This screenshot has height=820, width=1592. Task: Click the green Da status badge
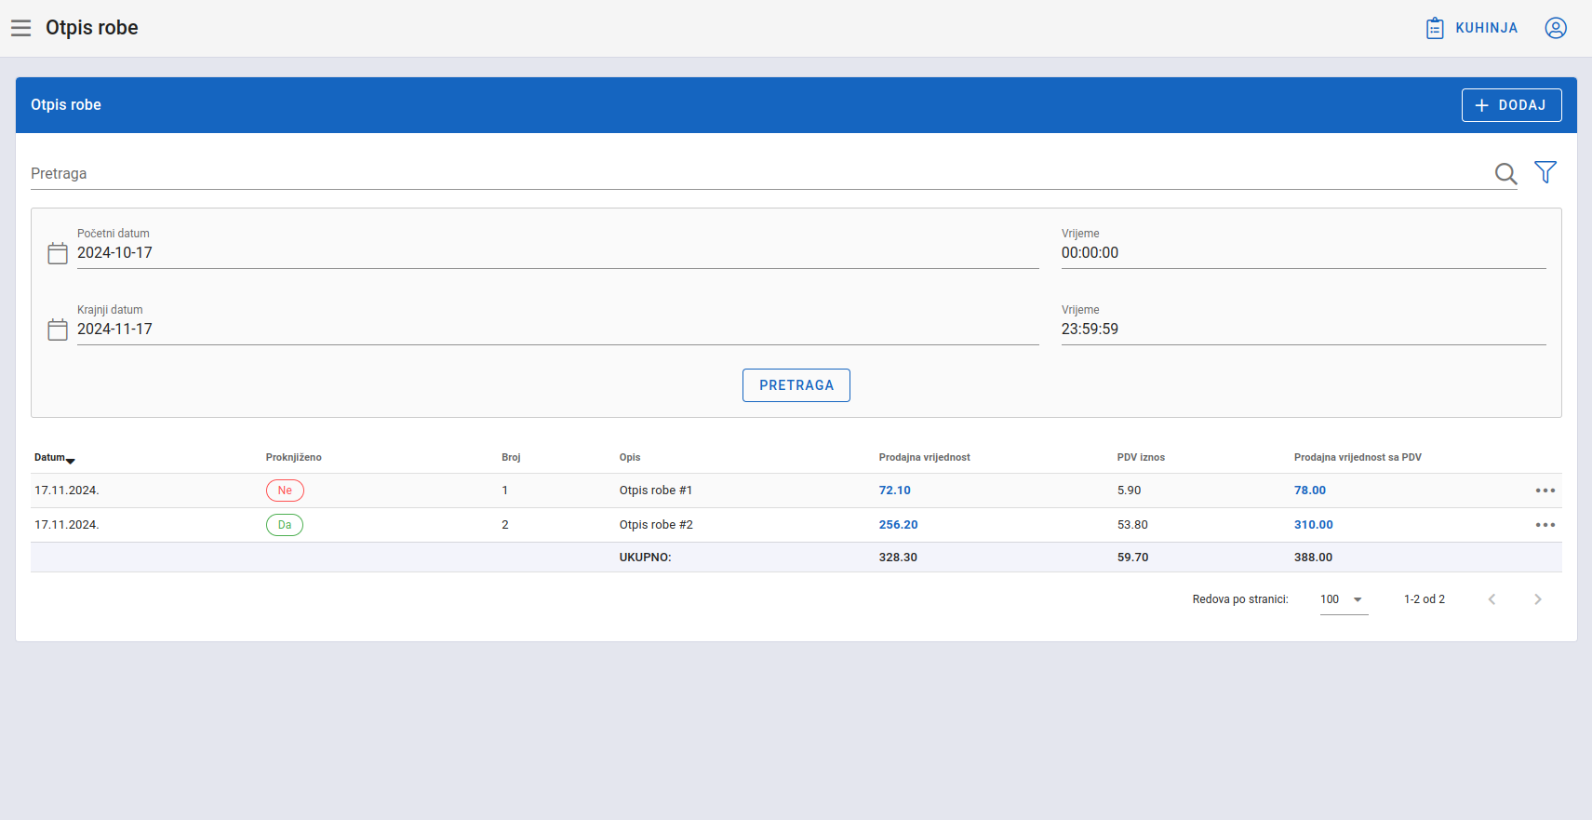coord(285,525)
